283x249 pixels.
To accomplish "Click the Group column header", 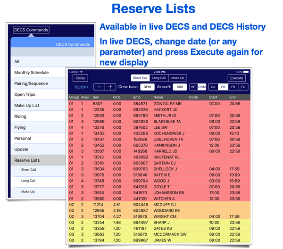I will pyautogui.click(x=74, y=97).
